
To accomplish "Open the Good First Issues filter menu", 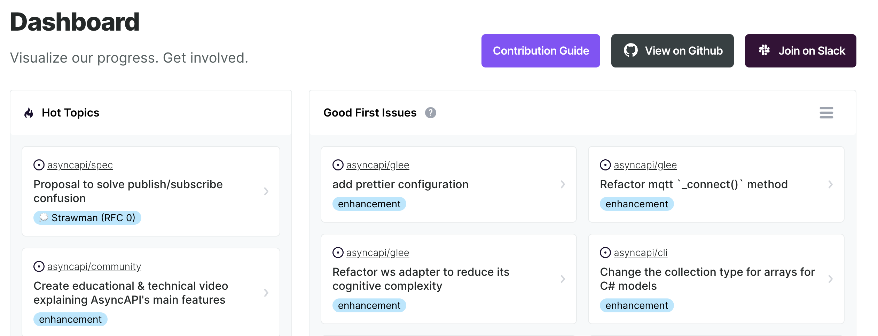I will (826, 113).
